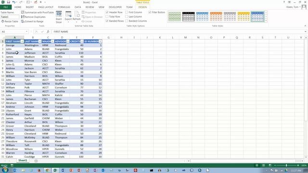Switch to Page Layout view in status bar

point(263,165)
